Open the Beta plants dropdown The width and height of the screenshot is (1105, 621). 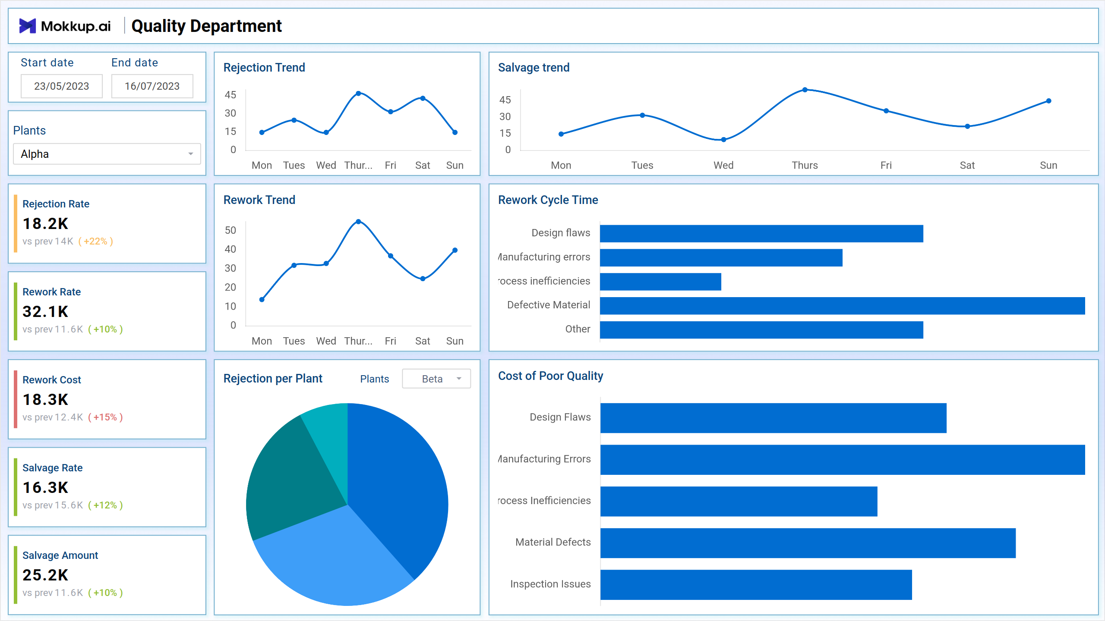tap(436, 379)
